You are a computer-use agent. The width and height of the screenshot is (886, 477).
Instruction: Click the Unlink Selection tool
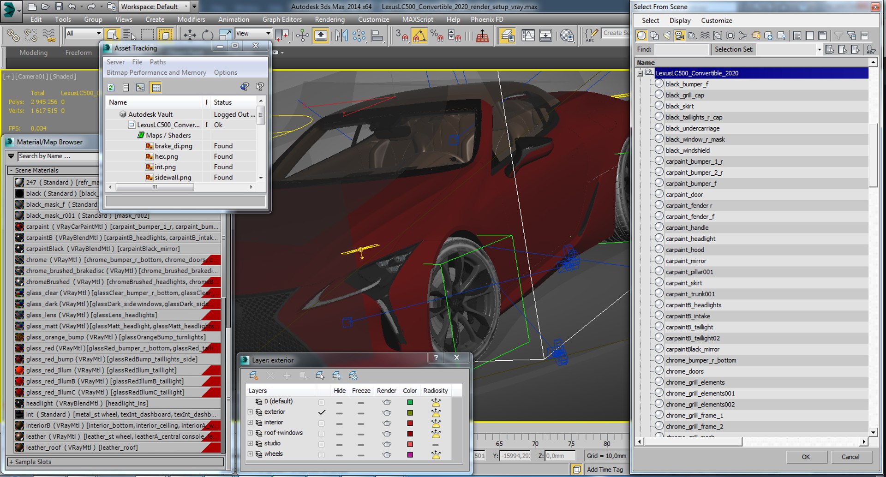[30, 35]
